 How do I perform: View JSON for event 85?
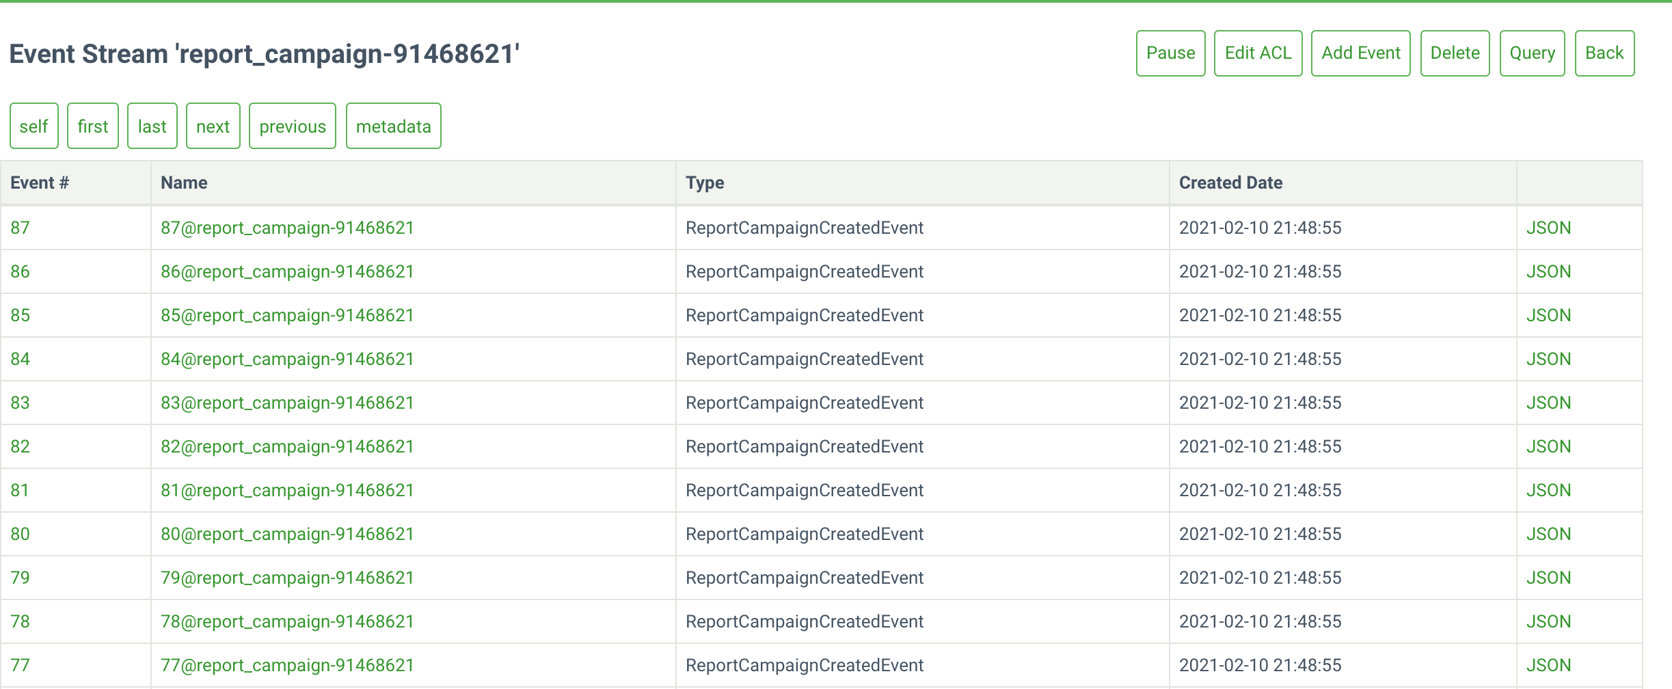pyautogui.click(x=1548, y=315)
